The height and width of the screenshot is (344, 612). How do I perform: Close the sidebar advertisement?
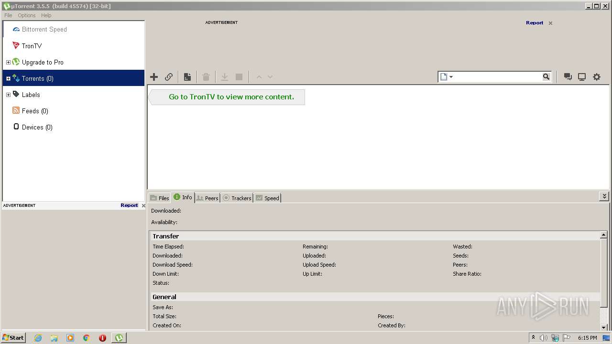click(x=143, y=205)
